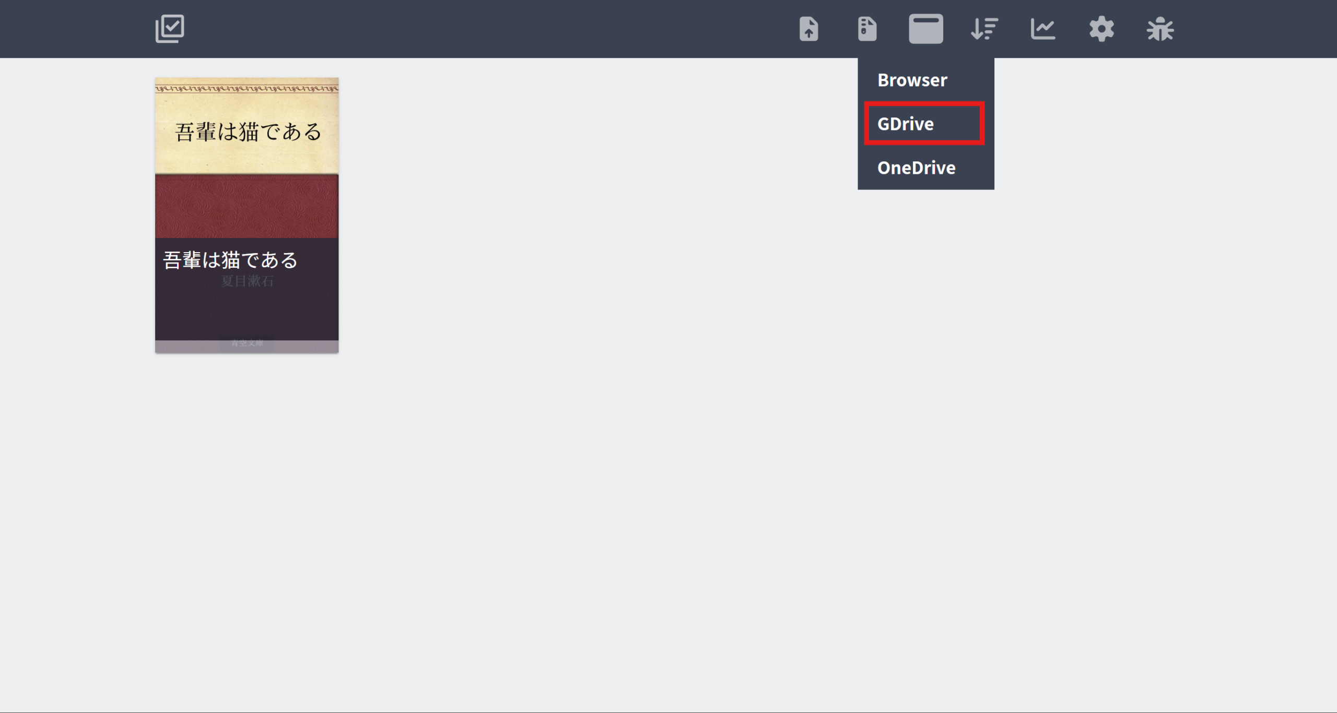Click the bug report icon
Screen dimensions: 1337x713
pos(1160,29)
